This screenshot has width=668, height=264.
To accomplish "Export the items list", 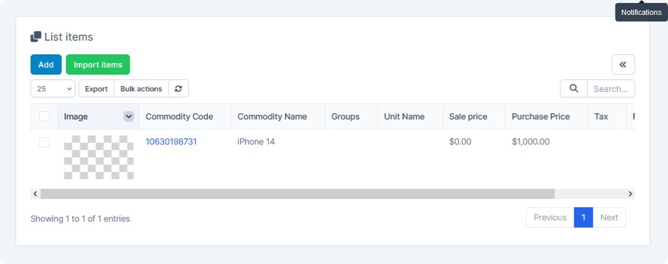I will tap(96, 88).
